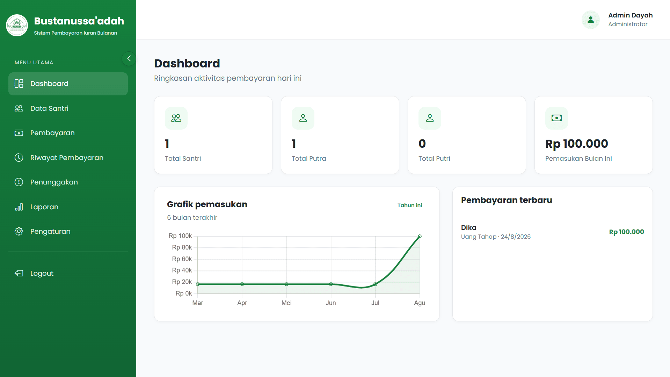Select the Total Putri stat card
670x377 pixels.
(x=467, y=135)
